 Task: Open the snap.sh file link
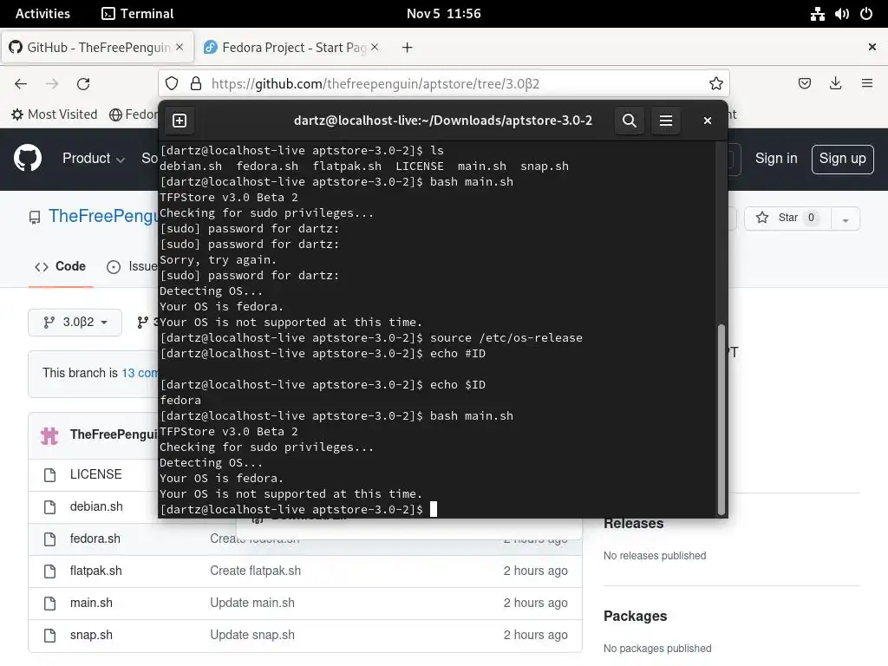(91, 636)
